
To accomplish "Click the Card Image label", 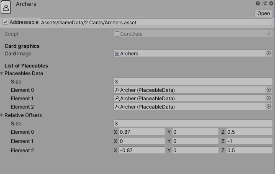I will (18, 54).
